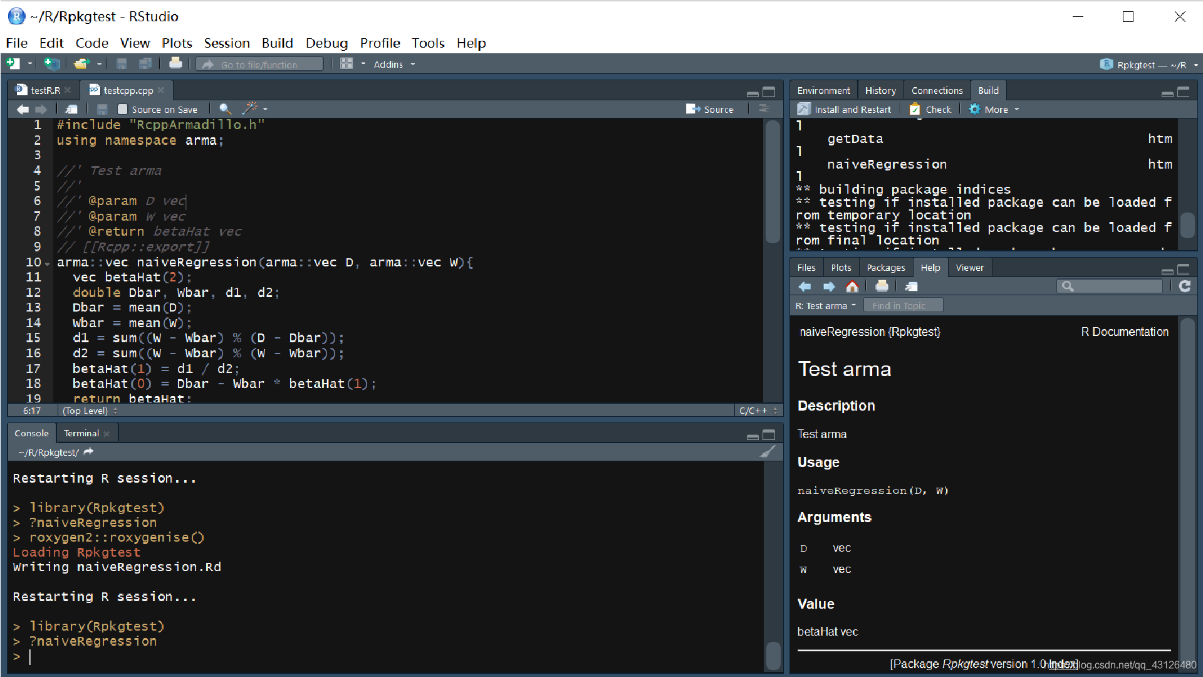Open the panes layout dropdown arrow
This screenshot has height=677, width=1203.
coord(363,64)
